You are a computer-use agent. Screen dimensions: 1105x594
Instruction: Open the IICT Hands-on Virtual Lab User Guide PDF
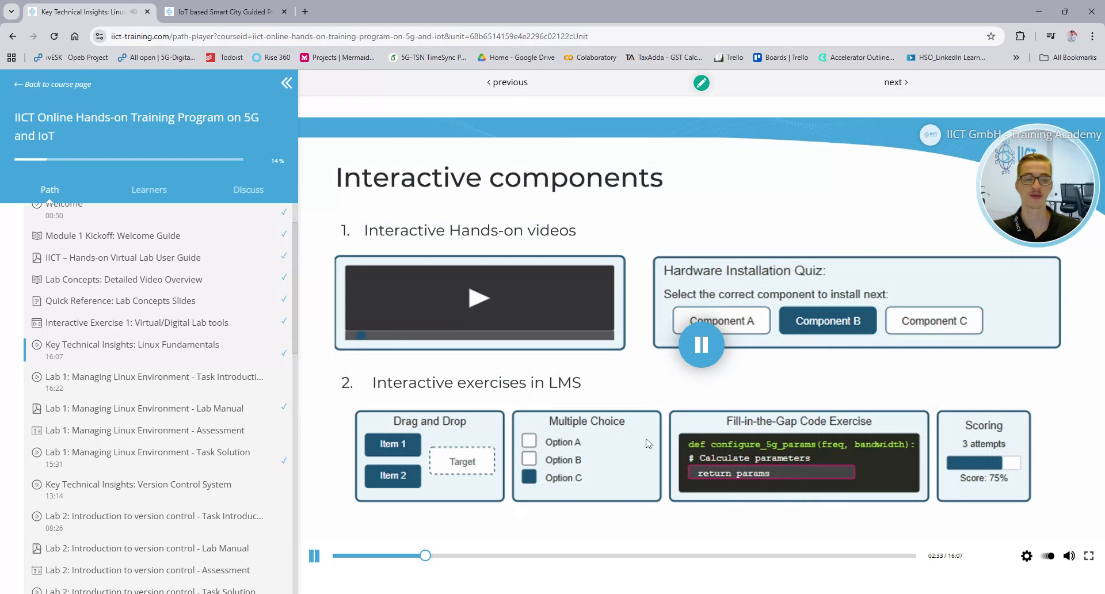(123, 257)
